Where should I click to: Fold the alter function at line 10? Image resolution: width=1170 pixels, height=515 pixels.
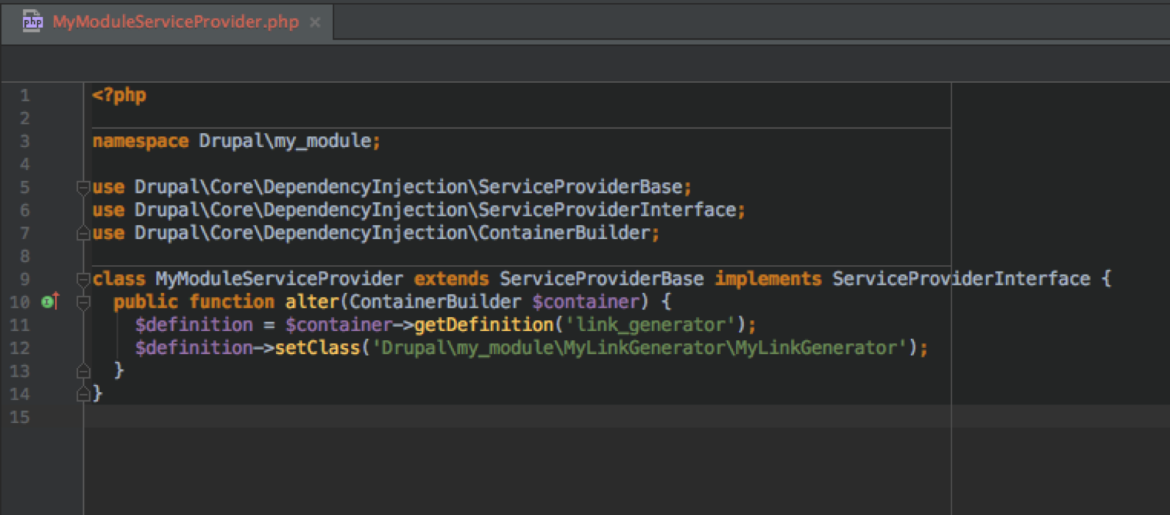tap(83, 302)
